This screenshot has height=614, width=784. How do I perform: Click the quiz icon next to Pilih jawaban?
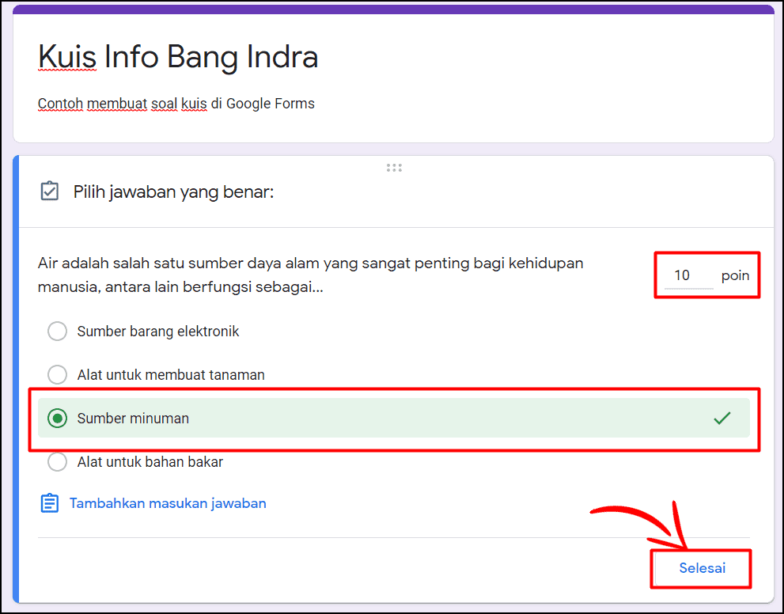click(49, 191)
